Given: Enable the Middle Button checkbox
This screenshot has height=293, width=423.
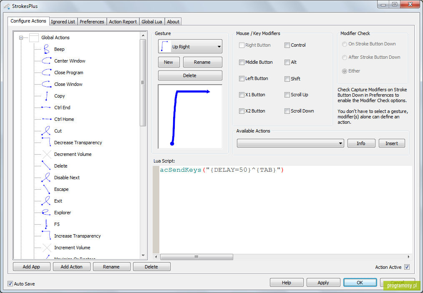Looking at the screenshot, I should [x=242, y=62].
